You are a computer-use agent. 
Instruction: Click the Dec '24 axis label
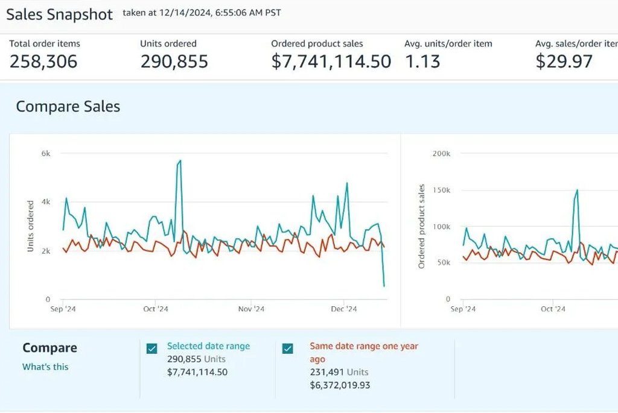click(343, 309)
